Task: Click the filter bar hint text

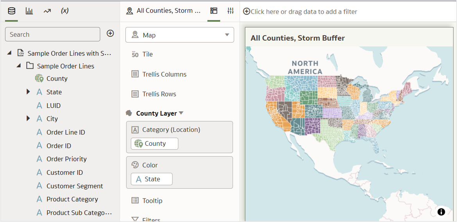Action: [304, 12]
